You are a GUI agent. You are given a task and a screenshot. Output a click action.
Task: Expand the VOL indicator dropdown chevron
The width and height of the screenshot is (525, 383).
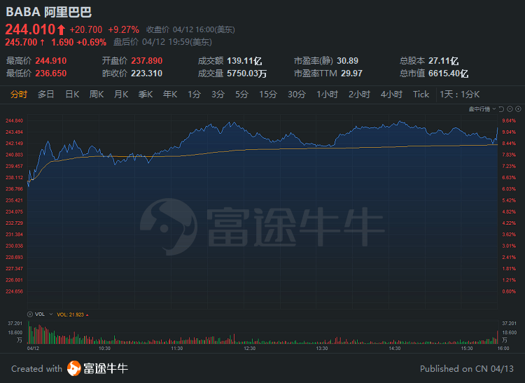(x=51, y=314)
